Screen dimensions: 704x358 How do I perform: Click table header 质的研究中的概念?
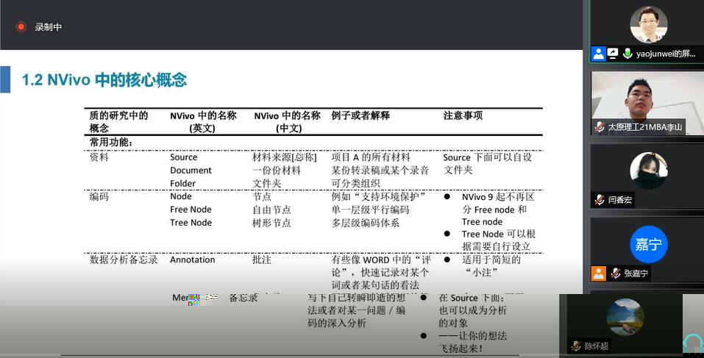118,121
